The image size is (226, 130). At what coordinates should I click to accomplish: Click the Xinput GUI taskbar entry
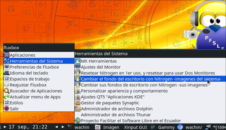135,127
